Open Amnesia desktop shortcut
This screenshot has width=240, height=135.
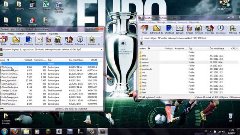(x=33, y=6)
